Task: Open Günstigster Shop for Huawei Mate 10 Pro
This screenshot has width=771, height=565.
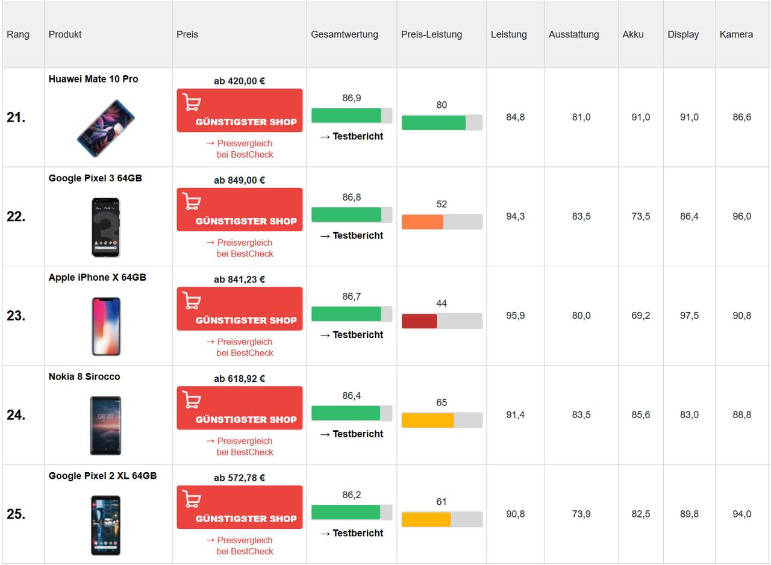Action: click(240, 110)
